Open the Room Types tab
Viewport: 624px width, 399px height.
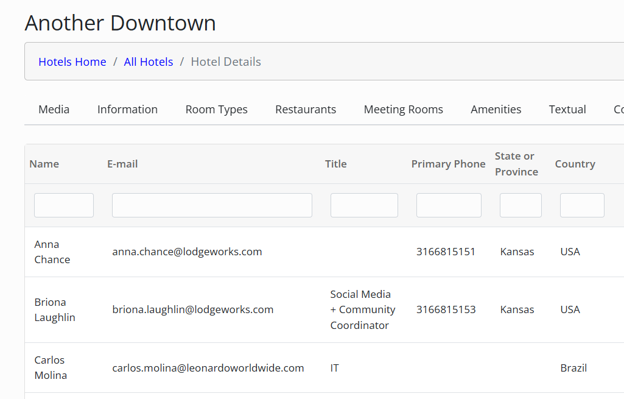click(217, 109)
